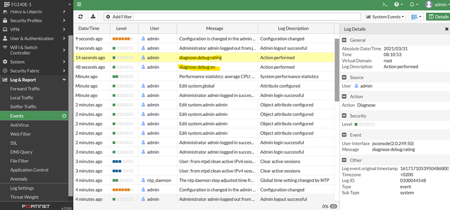
Task: Collapse the Action section
Action: point(344,96)
